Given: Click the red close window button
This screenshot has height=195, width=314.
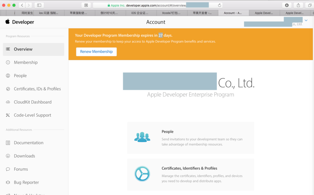Looking at the screenshot, I should 3,5.
